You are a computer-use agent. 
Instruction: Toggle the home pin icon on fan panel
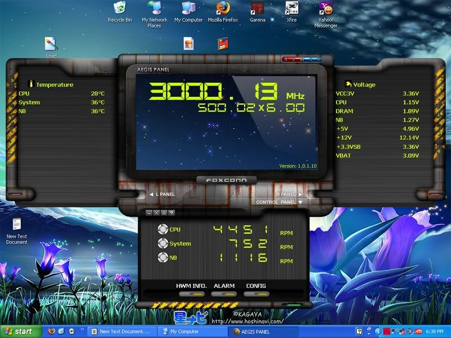coord(164,213)
